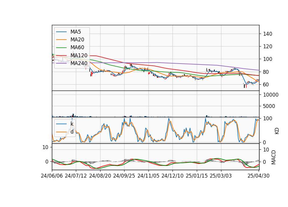Image resolution: width=288 pixels, height=207 pixels.
Task: Click the orange MA20 legend line sample
Action: (x=61, y=40)
